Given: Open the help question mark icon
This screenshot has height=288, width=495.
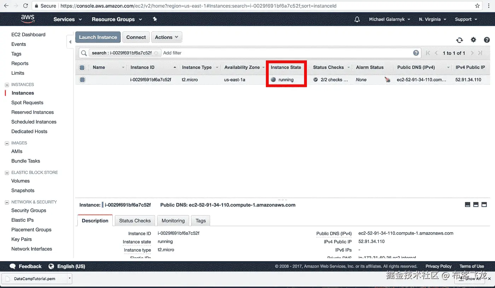Looking at the screenshot, I should [487, 40].
